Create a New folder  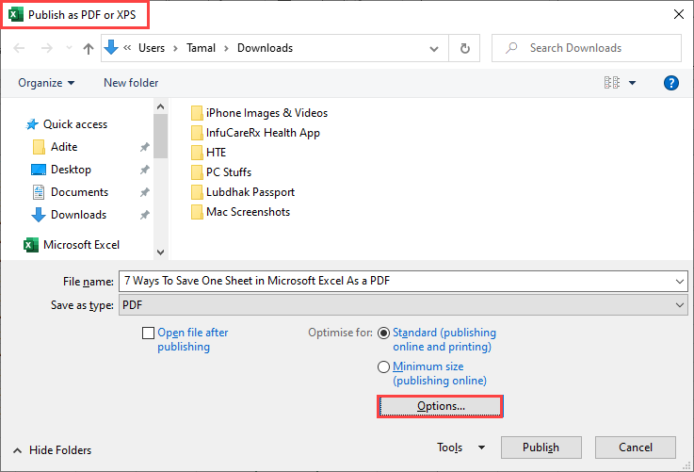[131, 83]
